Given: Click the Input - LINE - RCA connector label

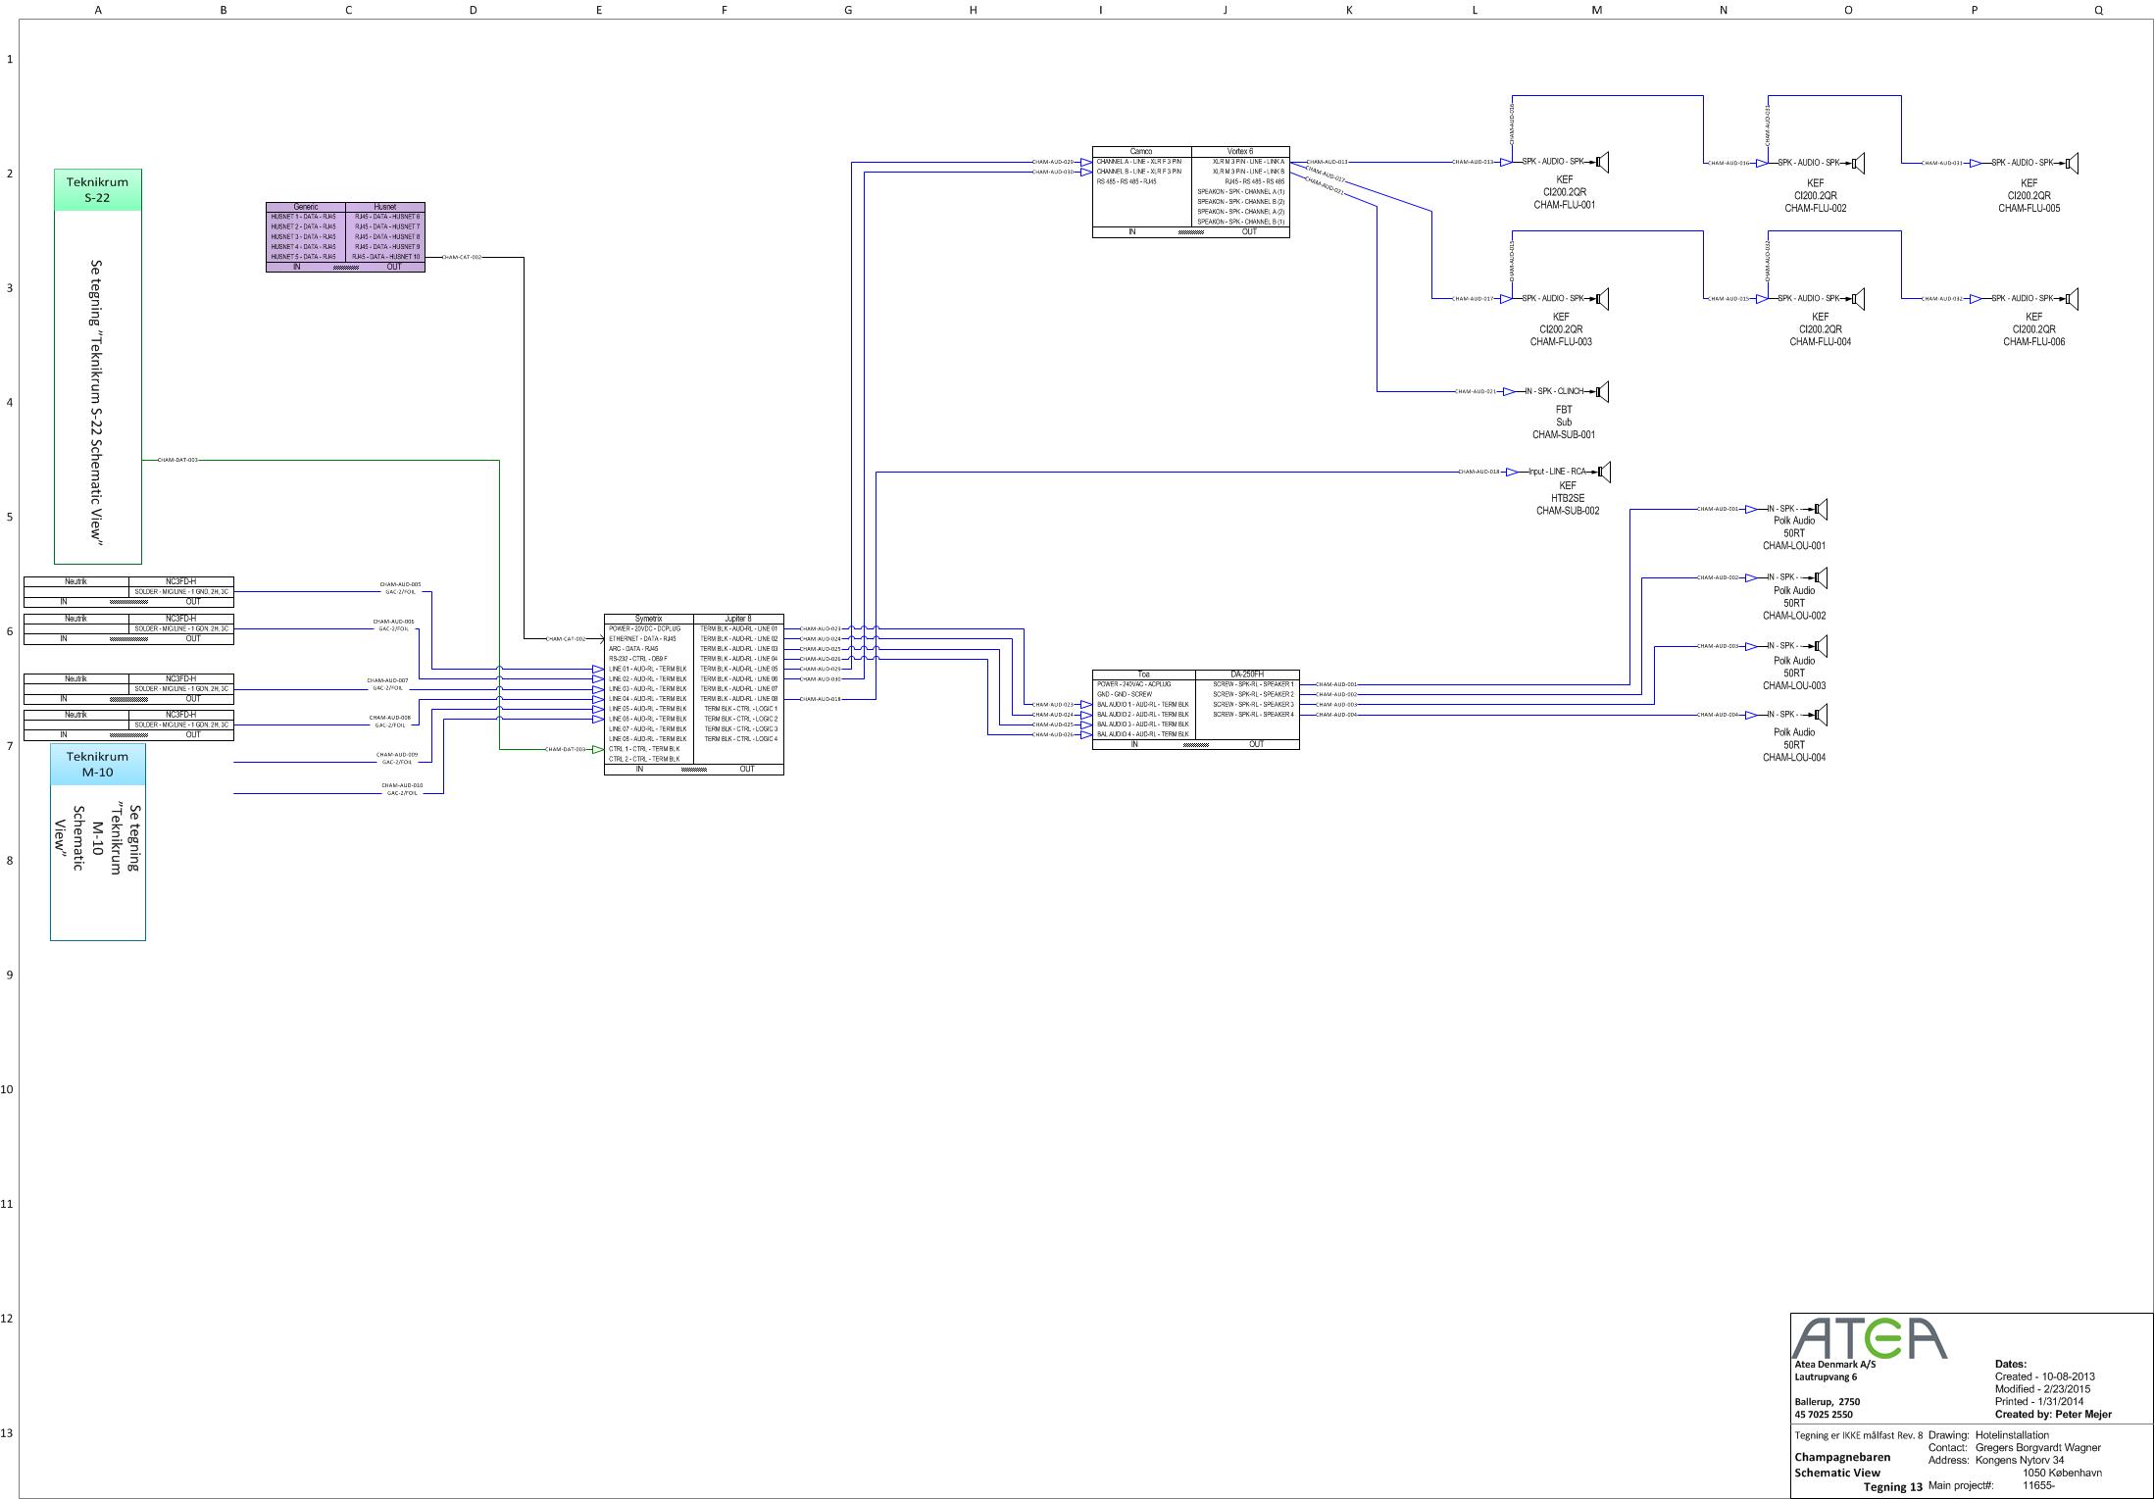Looking at the screenshot, I should 1557,472.
